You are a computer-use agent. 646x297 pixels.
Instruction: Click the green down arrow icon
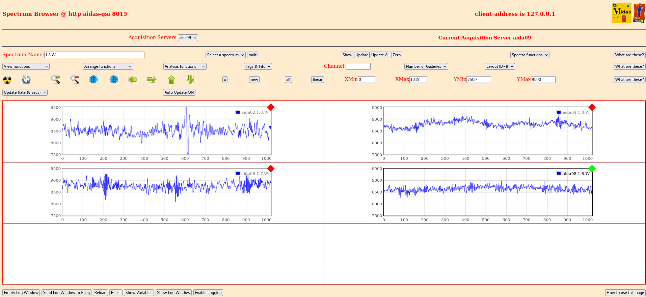pyautogui.click(x=190, y=79)
